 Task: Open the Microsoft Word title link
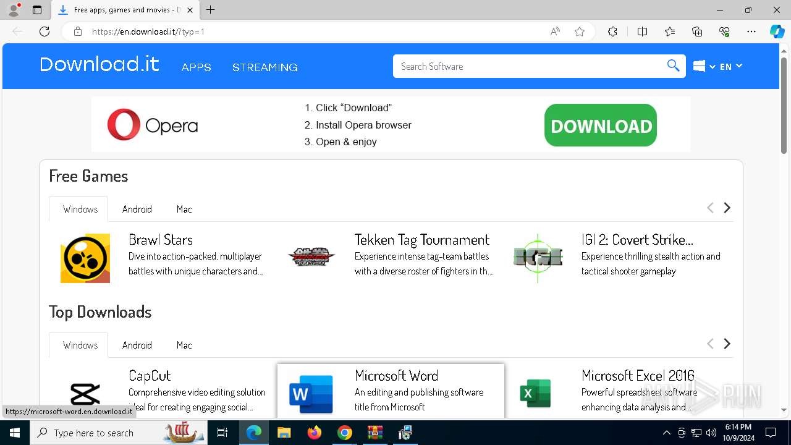(397, 376)
